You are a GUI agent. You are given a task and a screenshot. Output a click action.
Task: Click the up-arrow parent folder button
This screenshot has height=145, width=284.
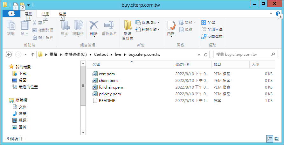(x=33, y=54)
